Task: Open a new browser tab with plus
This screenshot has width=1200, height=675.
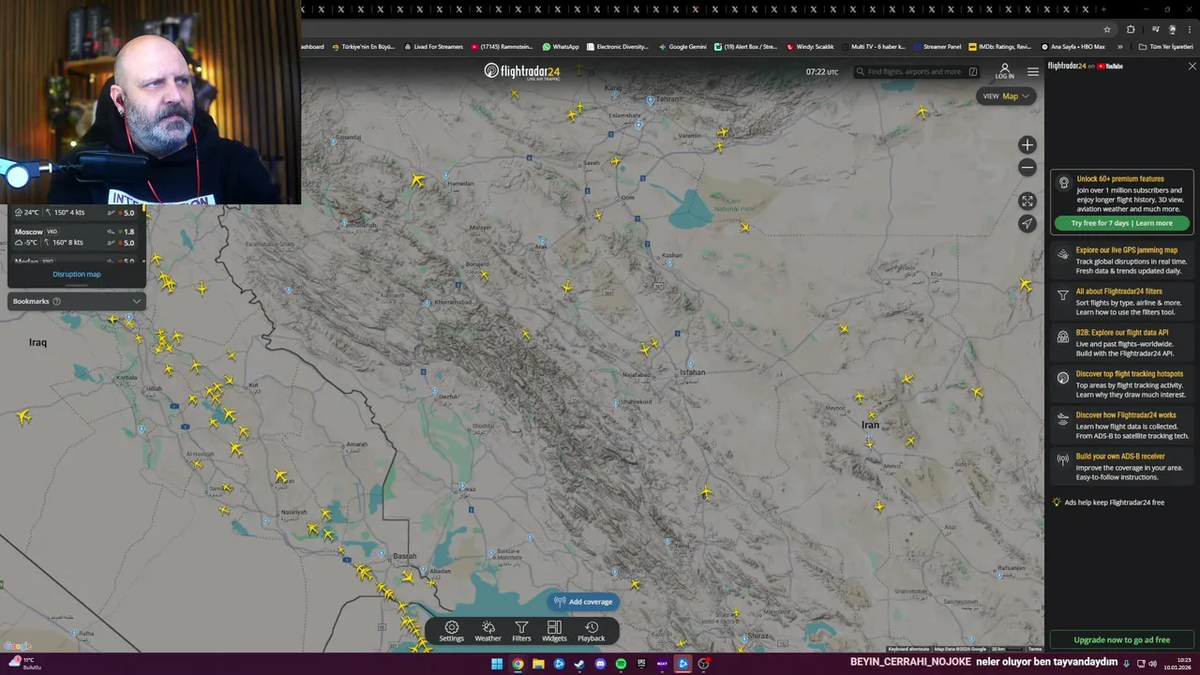Action: 1104,9
